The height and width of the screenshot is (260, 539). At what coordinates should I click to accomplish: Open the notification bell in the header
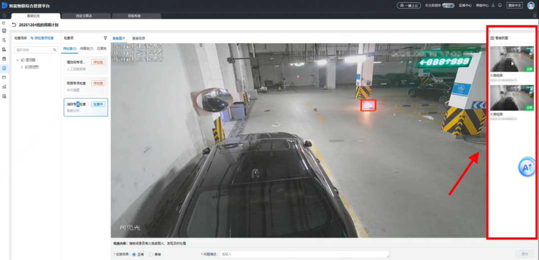[500, 5]
